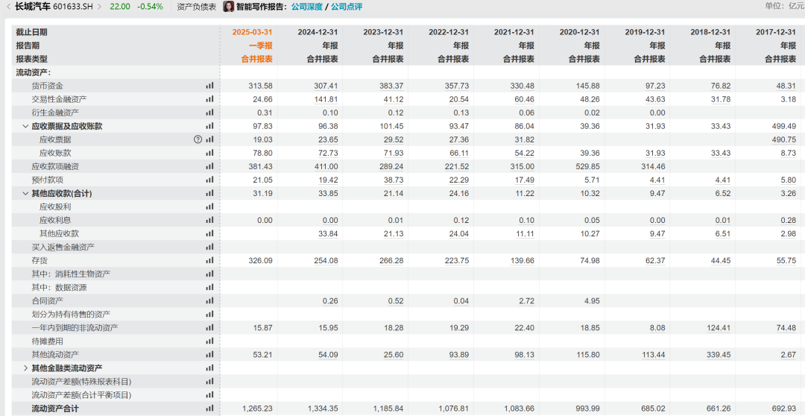This screenshot has width=805, height=416.
Task: Select the 2023-12-31 column header
Action: point(383,32)
